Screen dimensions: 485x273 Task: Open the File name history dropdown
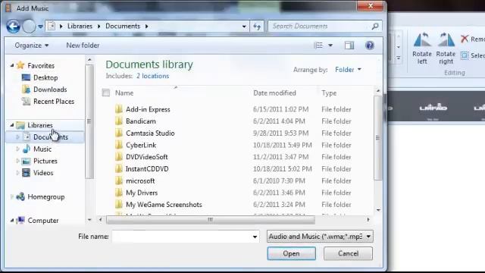[255, 237]
